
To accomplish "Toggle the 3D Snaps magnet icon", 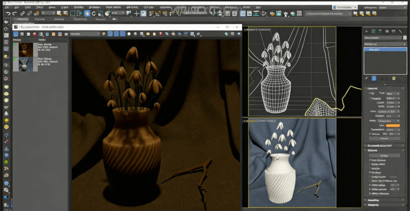I will [151, 14].
